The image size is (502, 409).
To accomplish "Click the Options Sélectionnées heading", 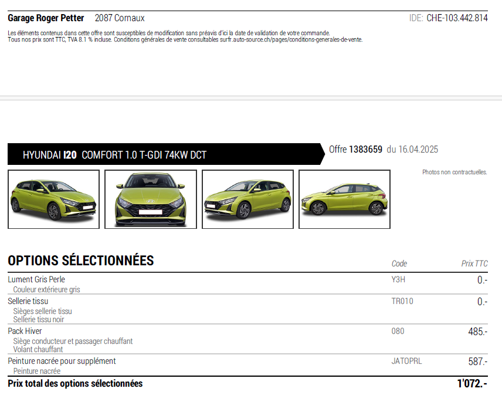I will click(x=81, y=261).
